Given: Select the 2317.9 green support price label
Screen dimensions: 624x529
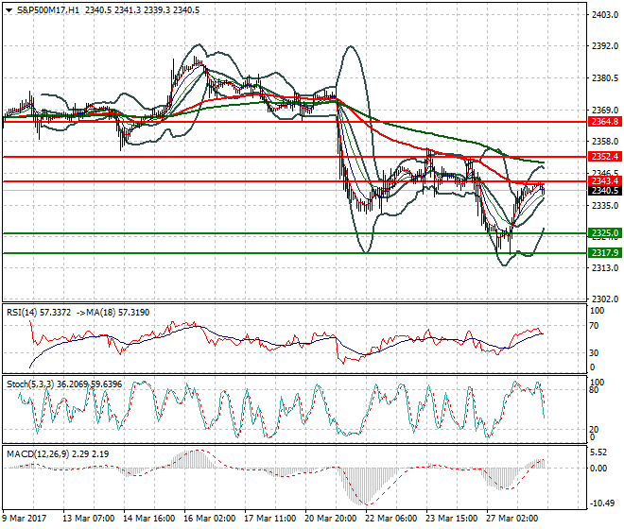Looking at the screenshot, I should pos(604,253).
